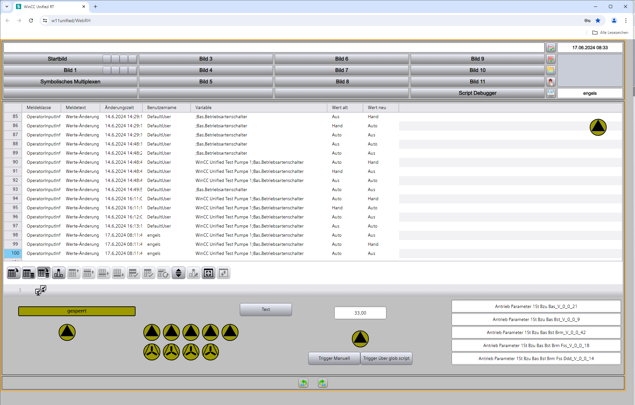Screen dimensions: 635x405
Task: Click the table with database toolbar icon
Action: (29, 273)
